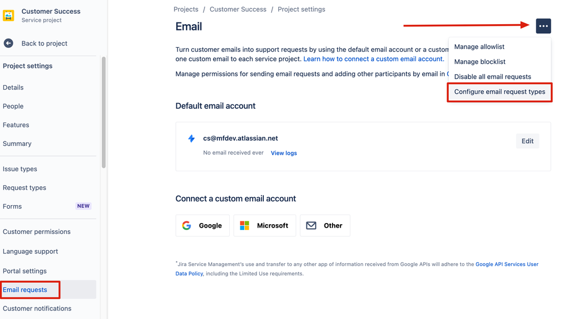This screenshot has width=575, height=319.
Task: Open the three-dot more actions menu
Action: pyautogui.click(x=543, y=26)
